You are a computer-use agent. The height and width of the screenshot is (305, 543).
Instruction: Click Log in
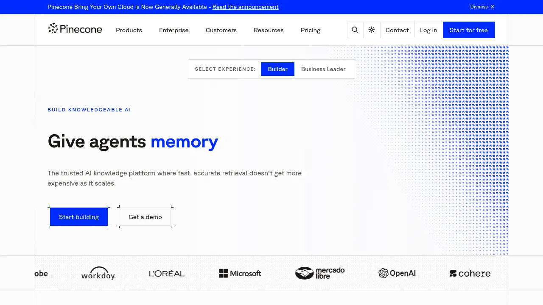tap(428, 30)
